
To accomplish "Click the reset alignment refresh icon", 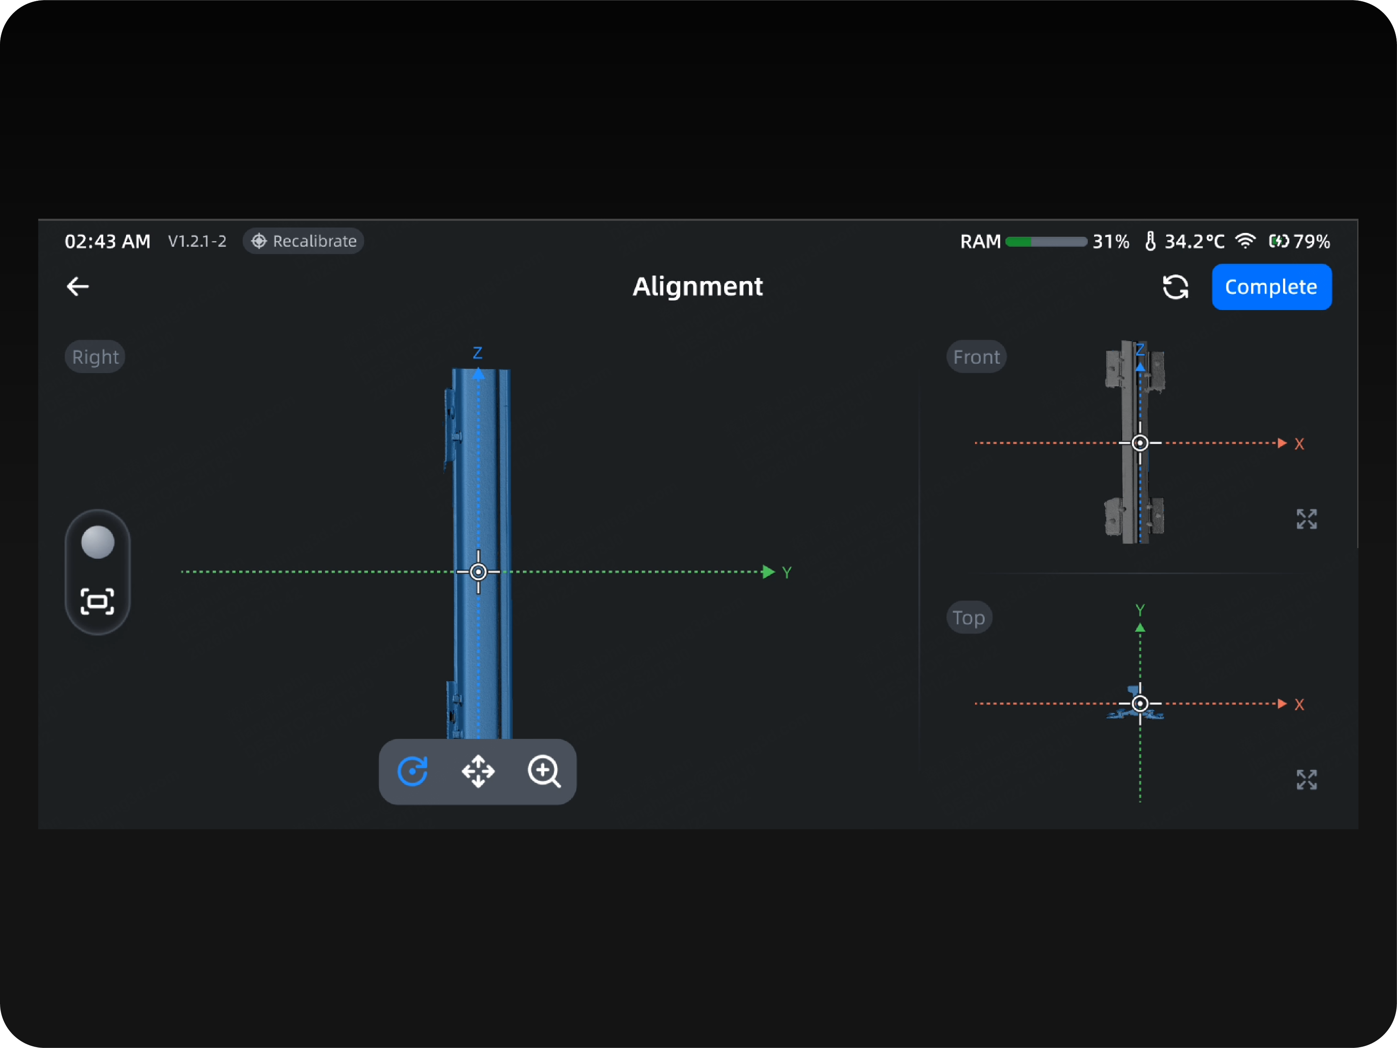I will [x=1175, y=287].
